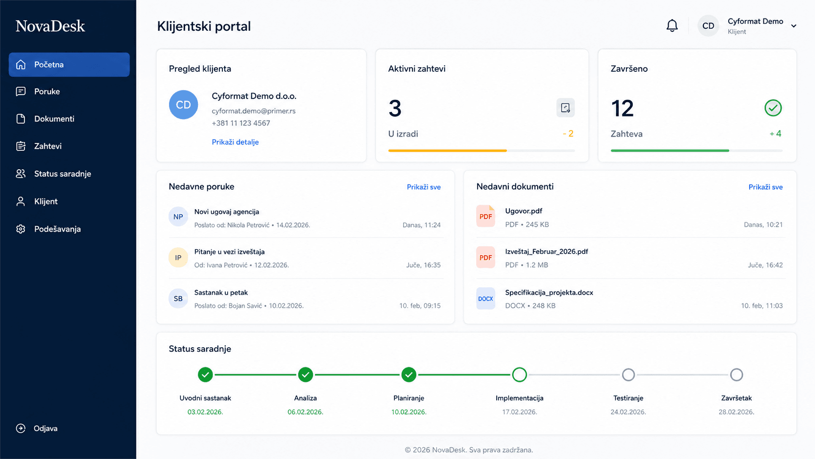Click the active requests edit icon
Screen dimensions: 815x459
click(x=565, y=108)
